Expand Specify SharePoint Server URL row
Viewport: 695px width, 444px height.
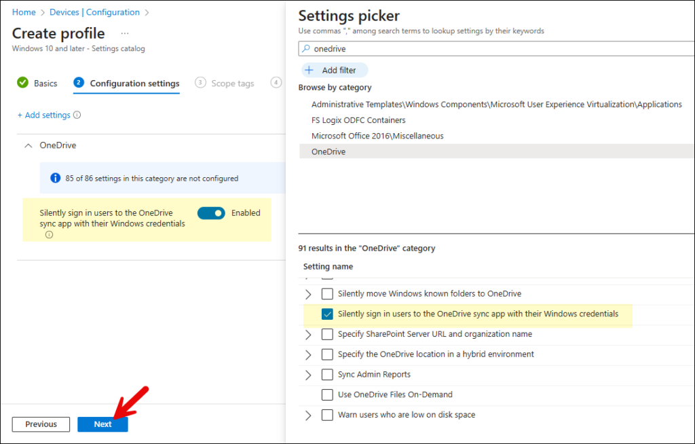point(309,335)
